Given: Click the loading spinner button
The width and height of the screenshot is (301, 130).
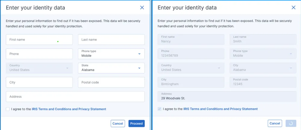Looking at the screenshot, I should (x=290, y=123).
